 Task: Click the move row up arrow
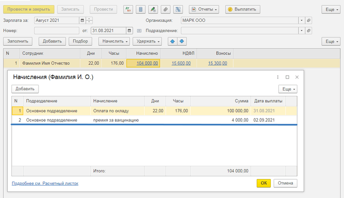point(172,41)
